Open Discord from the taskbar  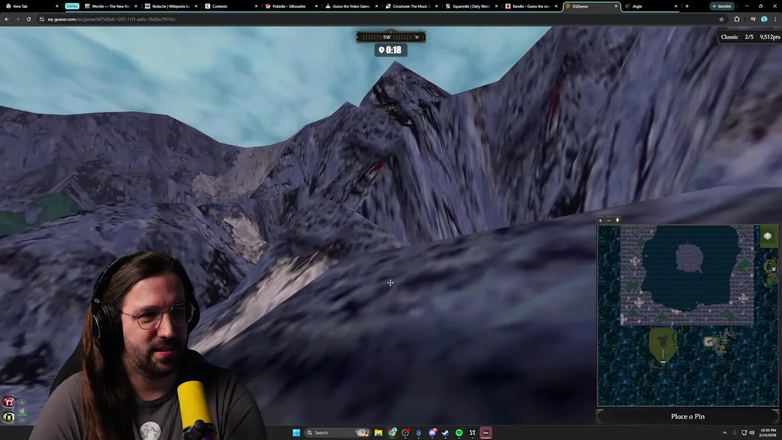[433, 433]
